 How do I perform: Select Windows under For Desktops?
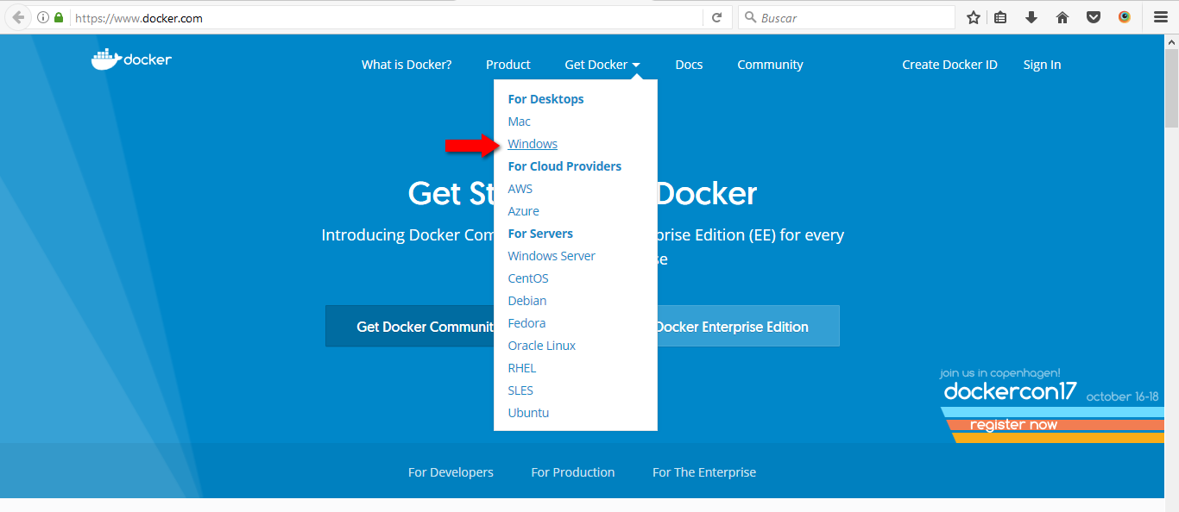pyautogui.click(x=533, y=144)
